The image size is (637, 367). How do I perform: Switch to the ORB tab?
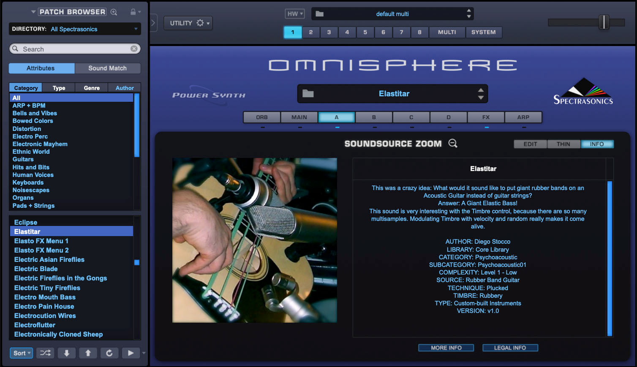point(262,117)
